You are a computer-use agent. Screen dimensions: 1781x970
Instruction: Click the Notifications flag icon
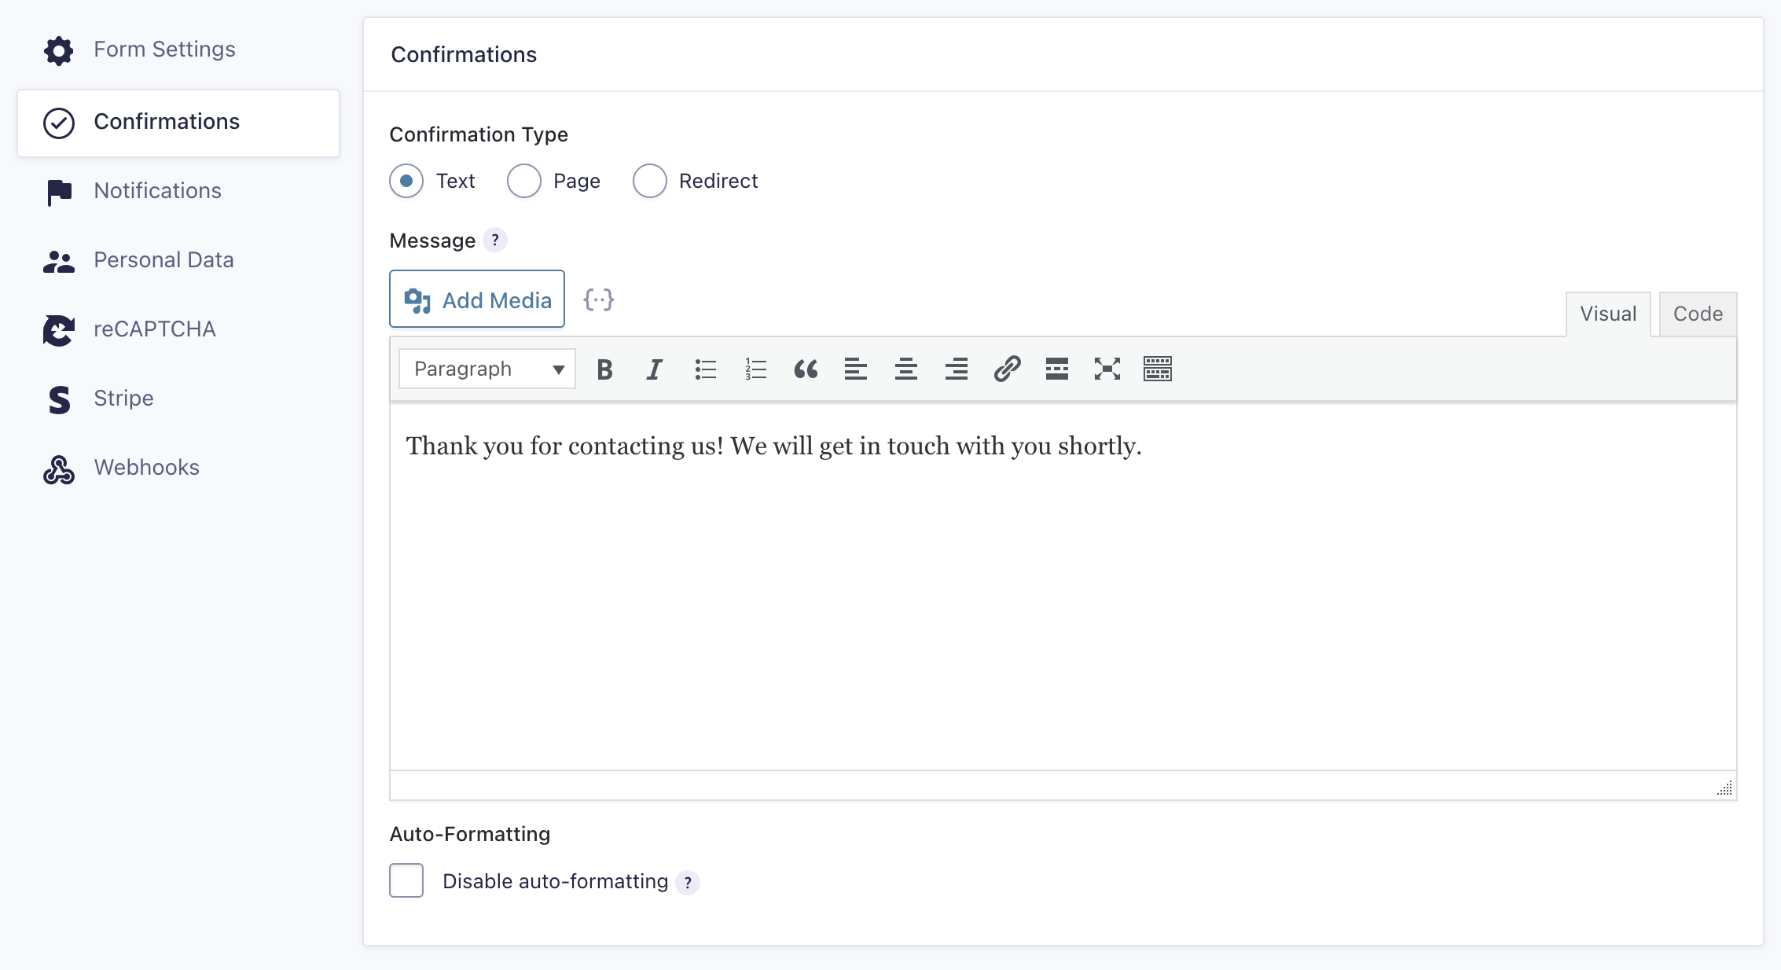59,192
